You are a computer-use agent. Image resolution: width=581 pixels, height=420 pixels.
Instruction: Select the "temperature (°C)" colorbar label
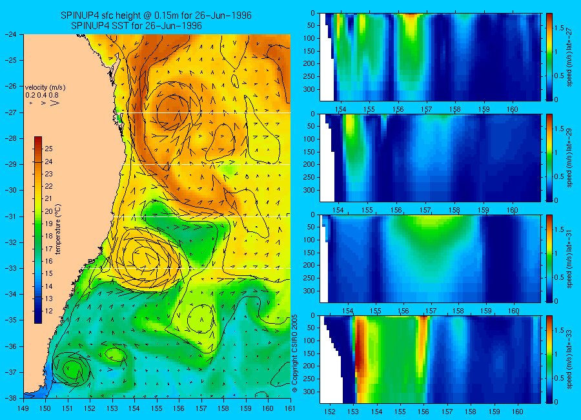(58, 229)
